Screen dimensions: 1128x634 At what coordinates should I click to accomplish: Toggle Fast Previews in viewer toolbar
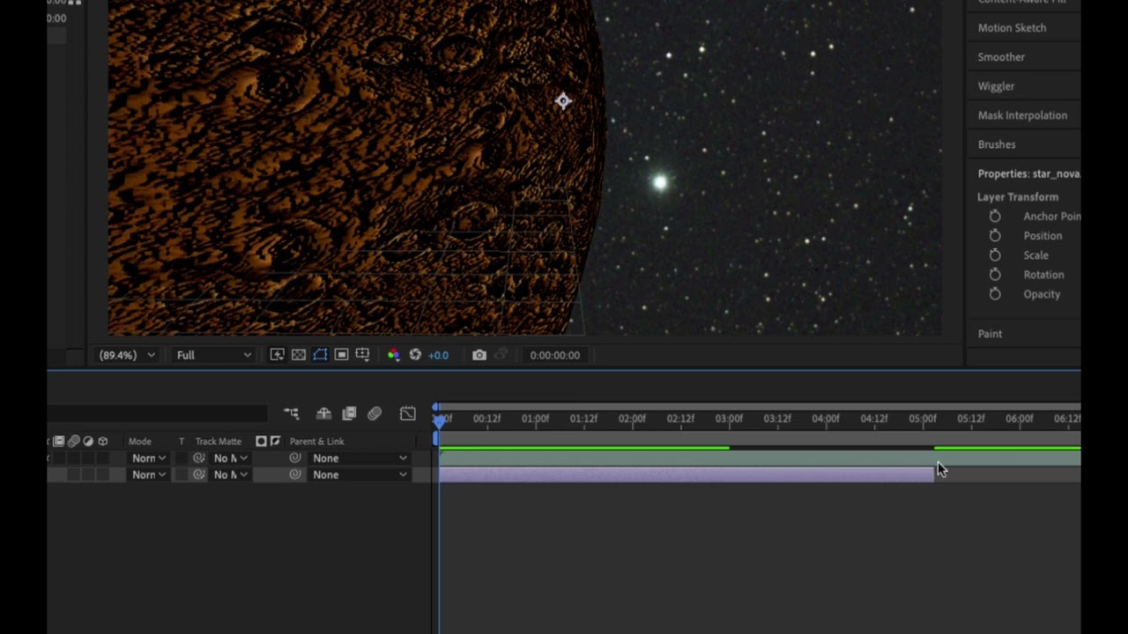277,355
